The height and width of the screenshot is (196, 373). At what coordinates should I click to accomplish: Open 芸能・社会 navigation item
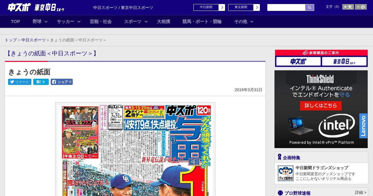point(101,21)
